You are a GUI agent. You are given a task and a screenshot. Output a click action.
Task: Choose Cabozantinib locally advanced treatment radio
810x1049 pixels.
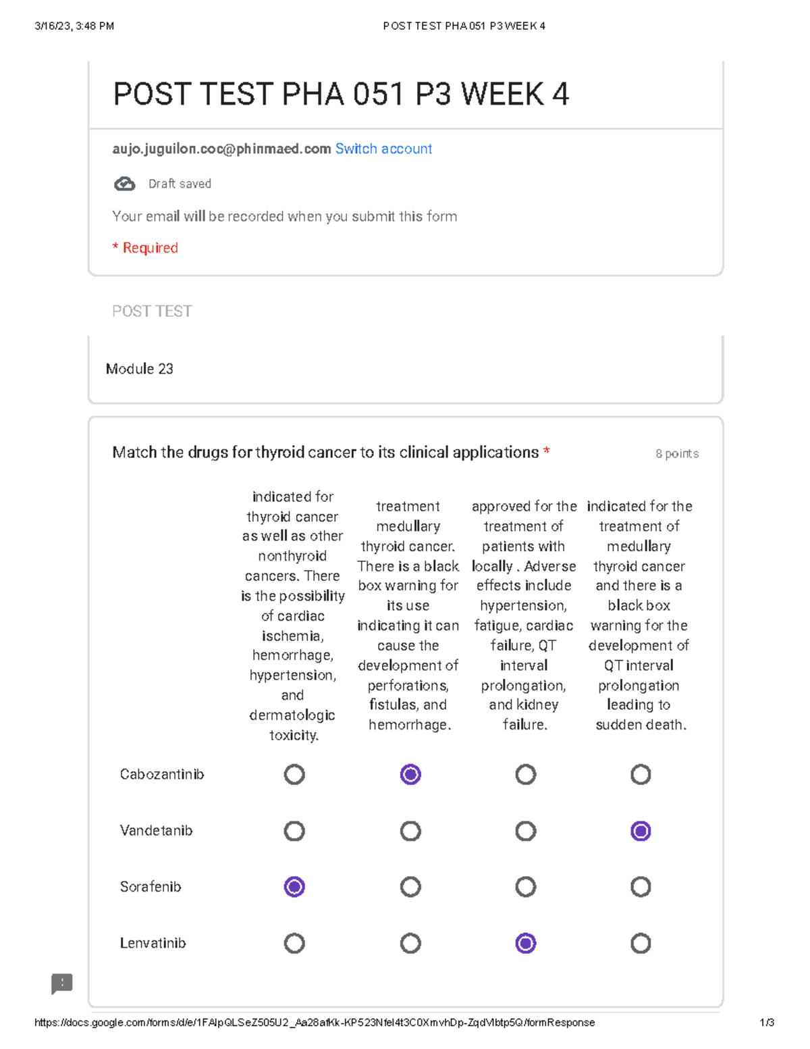526,774
